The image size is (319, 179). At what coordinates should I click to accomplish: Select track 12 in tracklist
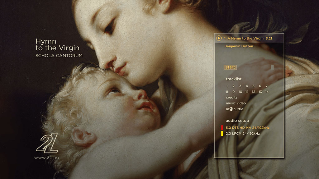pos(253,92)
